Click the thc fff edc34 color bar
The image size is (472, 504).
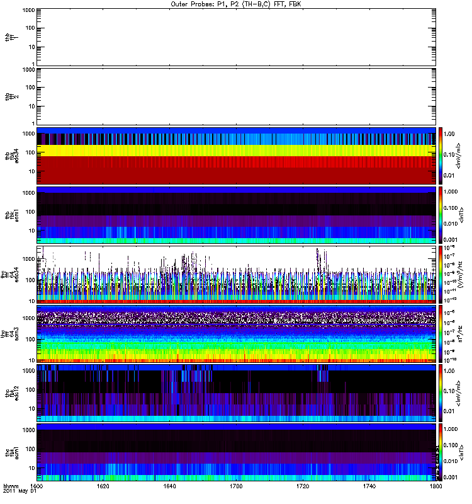tap(441, 274)
